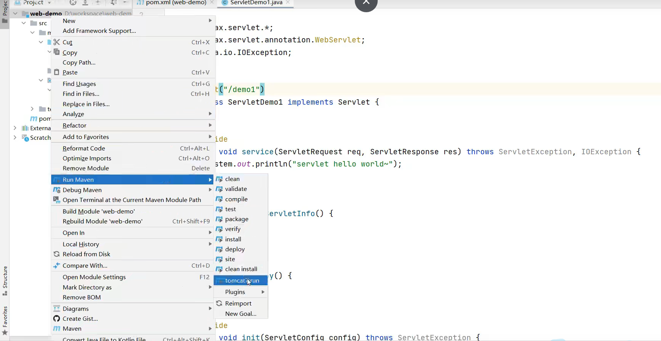
Task: Click the Debug Maven icon
Action: [57, 190]
